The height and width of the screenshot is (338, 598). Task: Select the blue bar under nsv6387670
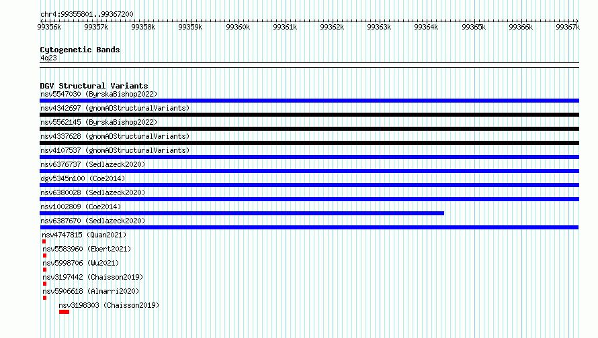pos(309,227)
